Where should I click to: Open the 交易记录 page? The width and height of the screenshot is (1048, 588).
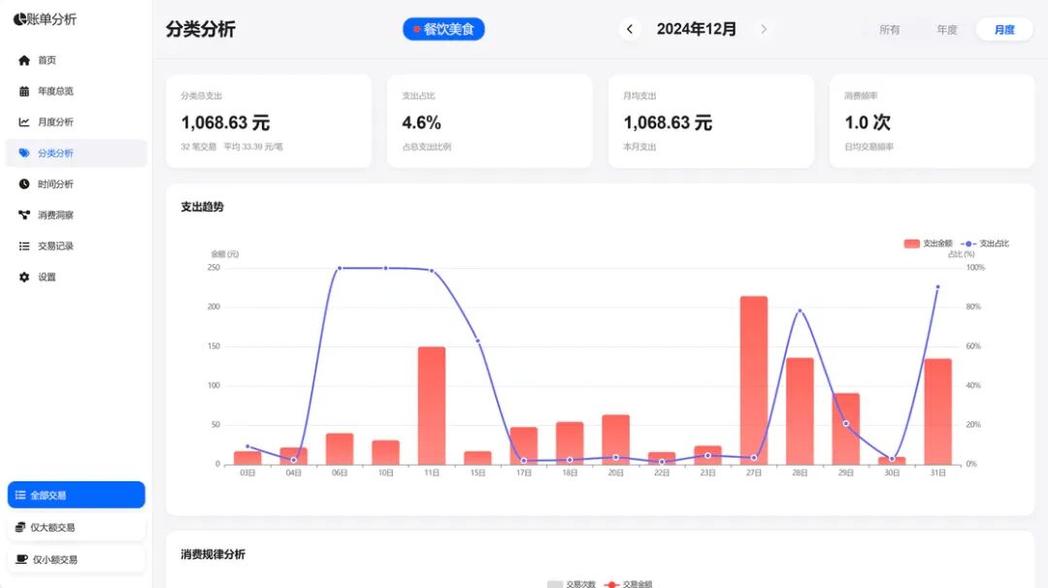coord(77,245)
